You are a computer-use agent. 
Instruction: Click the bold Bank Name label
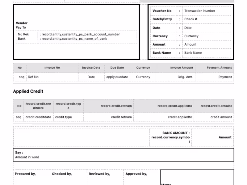tap(162, 53)
